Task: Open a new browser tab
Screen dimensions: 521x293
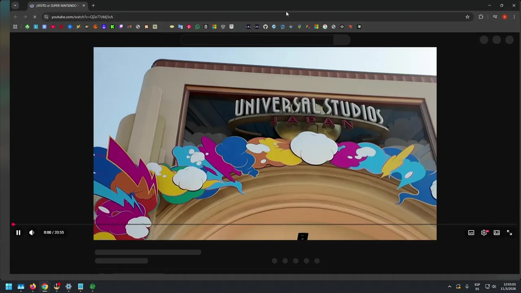Action: pyautogui.click(x=93, y=5)
